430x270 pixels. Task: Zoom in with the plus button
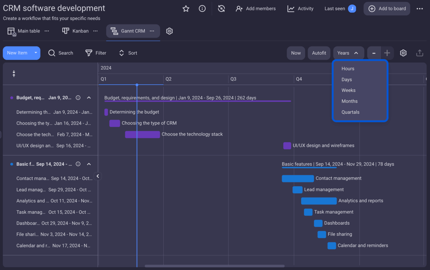click(x=387, y=53)
